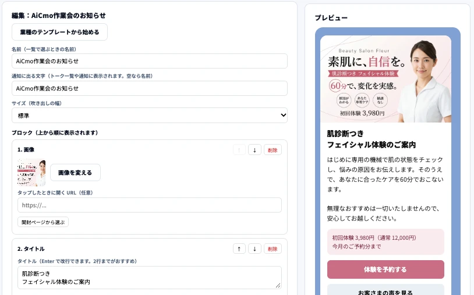Click the 1. 画像 block label
The height and width of the screenshot is (295, 474).
point(26,150)
